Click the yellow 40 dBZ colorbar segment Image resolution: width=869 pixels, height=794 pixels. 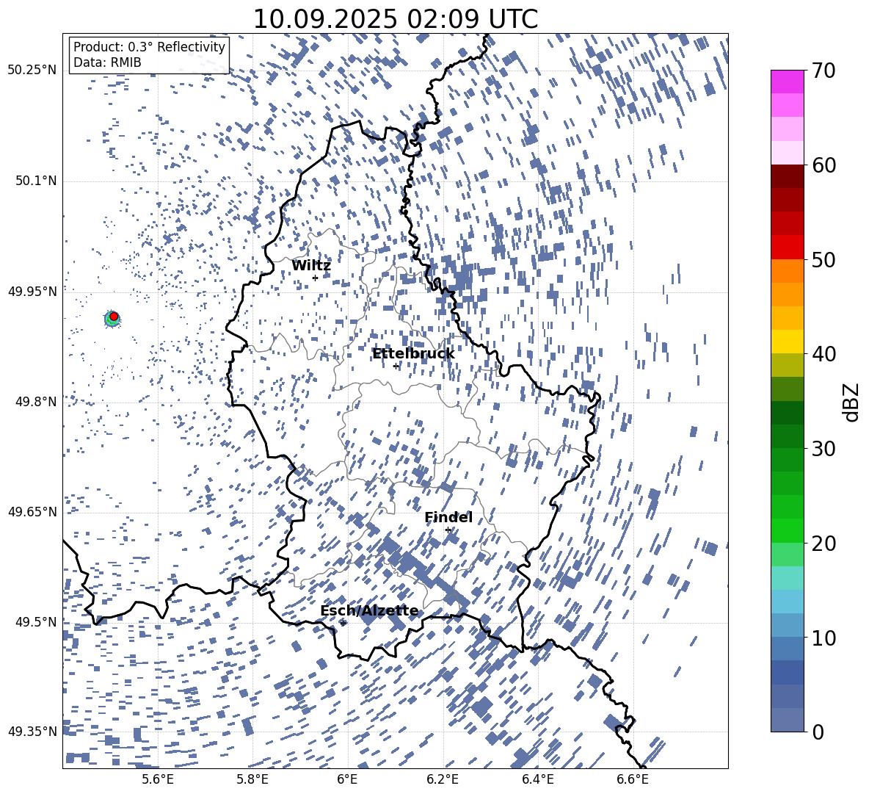point(788,342)
